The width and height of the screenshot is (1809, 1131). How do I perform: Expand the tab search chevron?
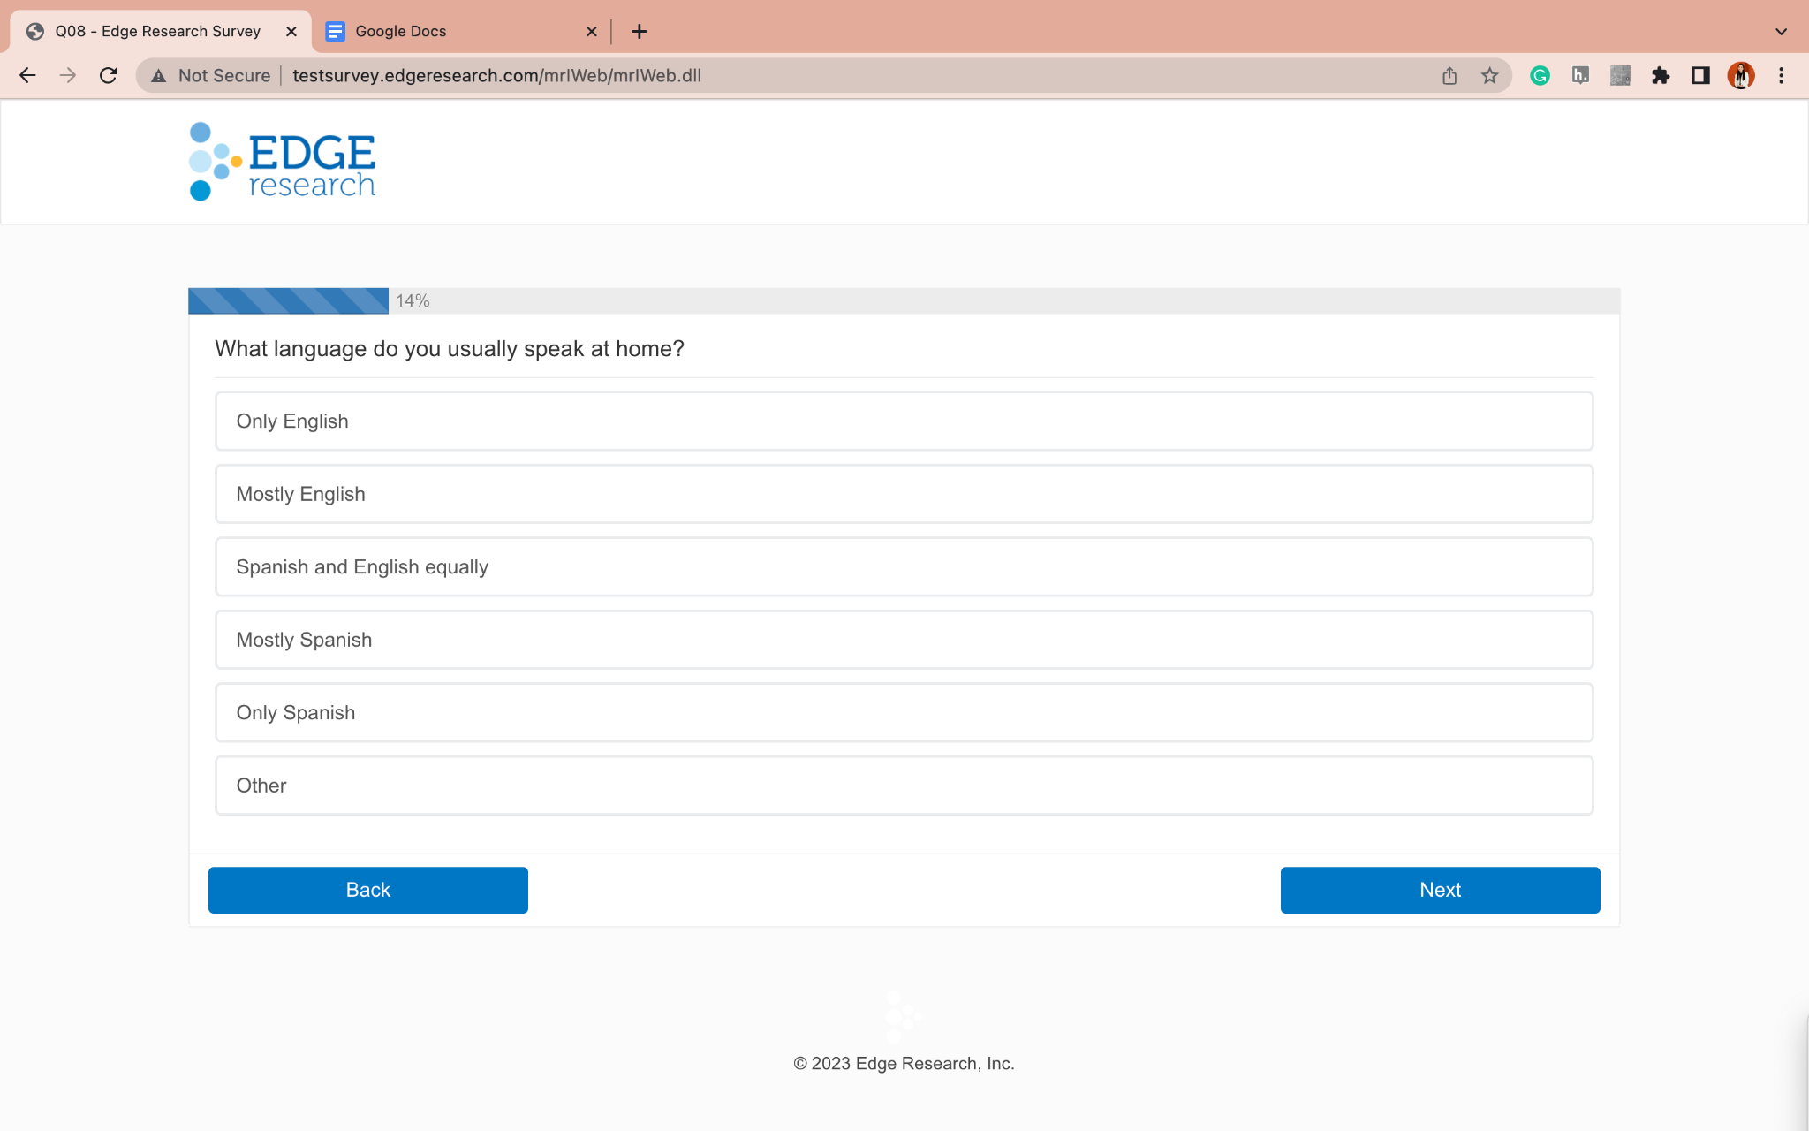(x=1781, y=32)
